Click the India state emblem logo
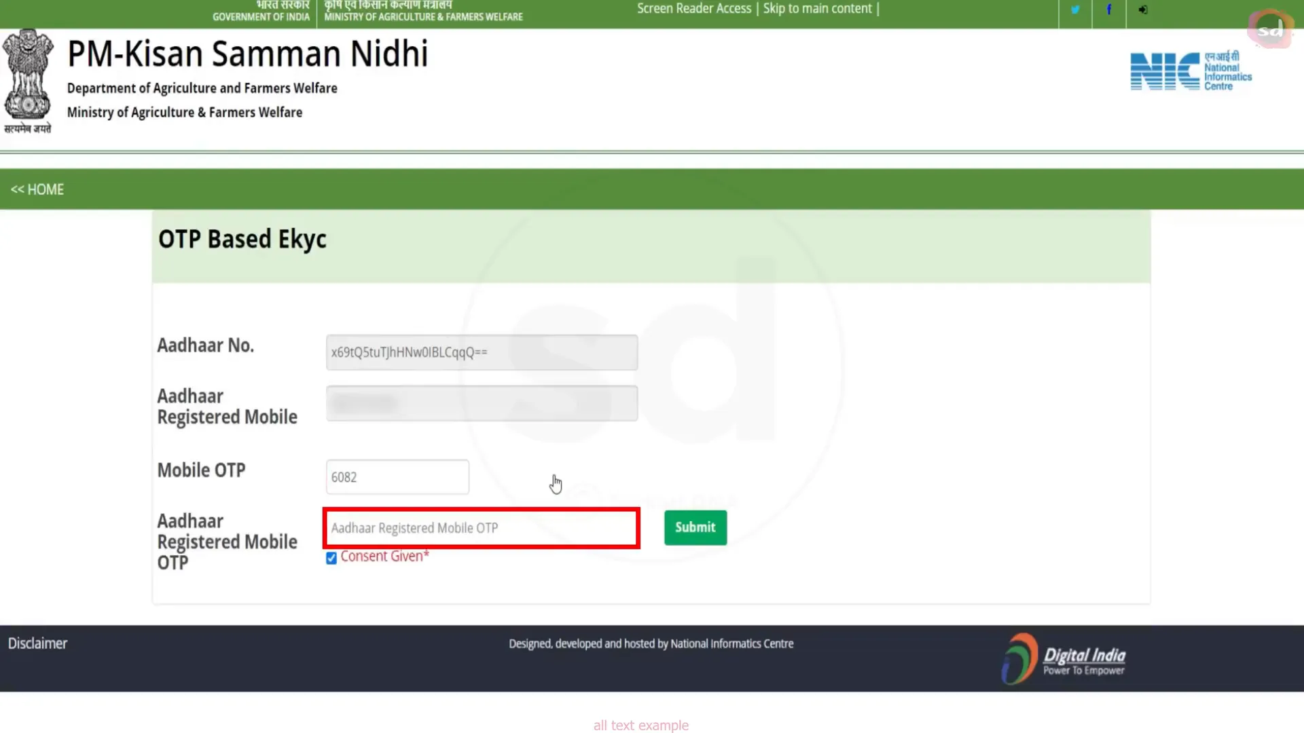 [x=28, y=80]
